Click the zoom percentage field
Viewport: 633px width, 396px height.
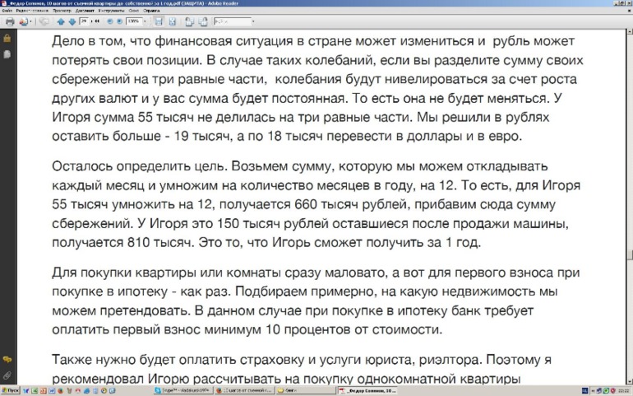click(134, 21)
